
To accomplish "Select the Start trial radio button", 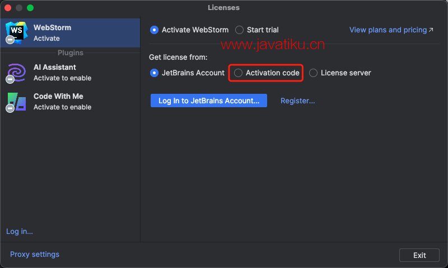I will [239, 30].
